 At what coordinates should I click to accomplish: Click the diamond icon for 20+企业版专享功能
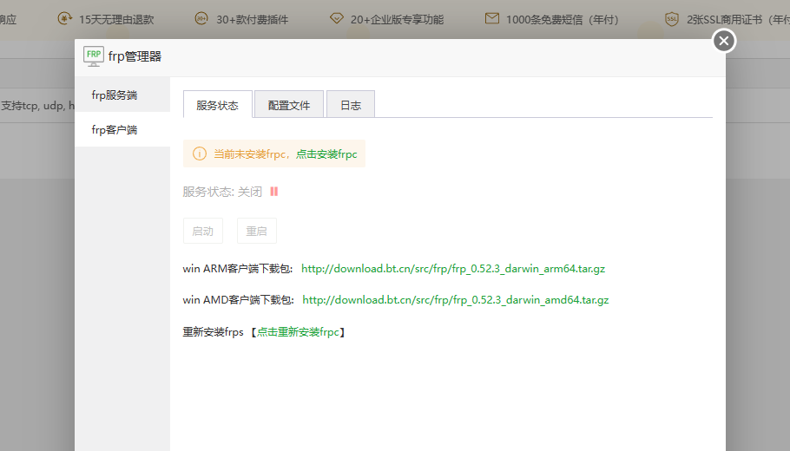point(337,18)
